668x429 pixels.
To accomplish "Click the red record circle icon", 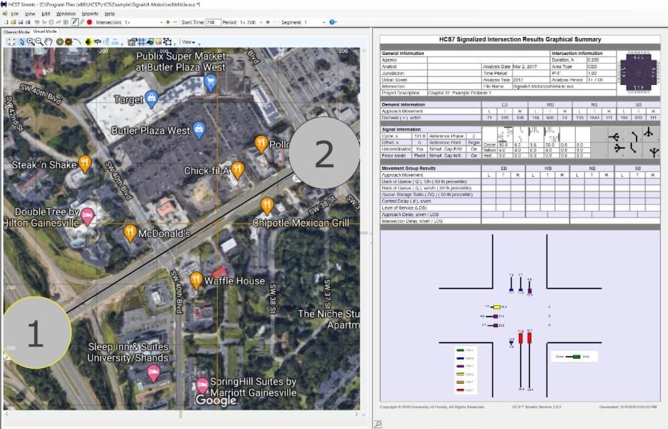I will 89,22.
